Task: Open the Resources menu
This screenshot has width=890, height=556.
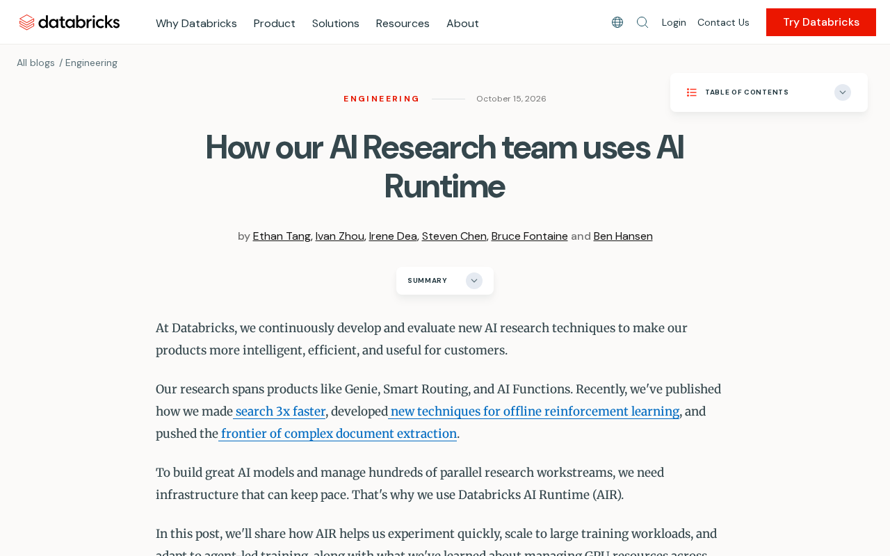Action: (403, 23)
